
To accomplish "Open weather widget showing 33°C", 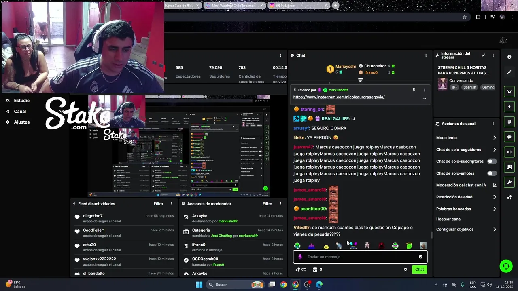I will (x=15, y=285).
